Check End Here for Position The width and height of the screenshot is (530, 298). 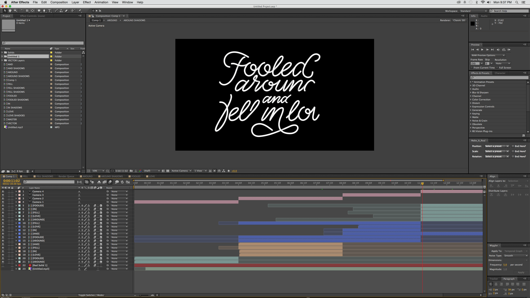click(513, 146)
